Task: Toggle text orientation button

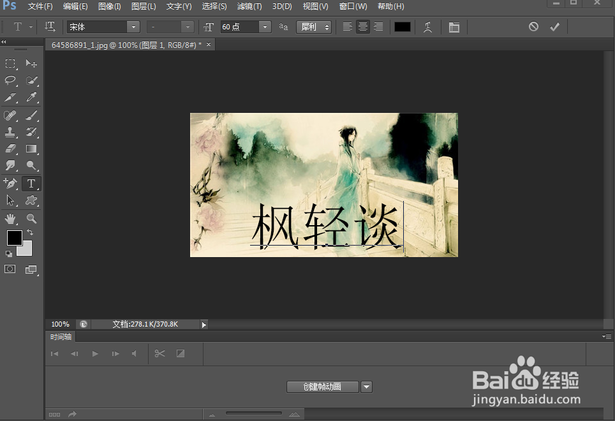Action: tap(50, 27)
